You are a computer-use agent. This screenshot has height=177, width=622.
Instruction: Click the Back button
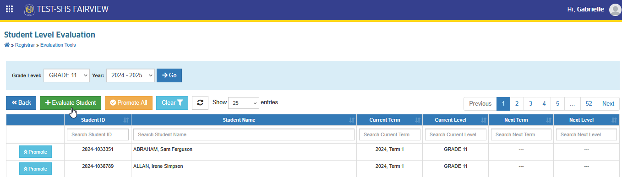pos(21,103)
